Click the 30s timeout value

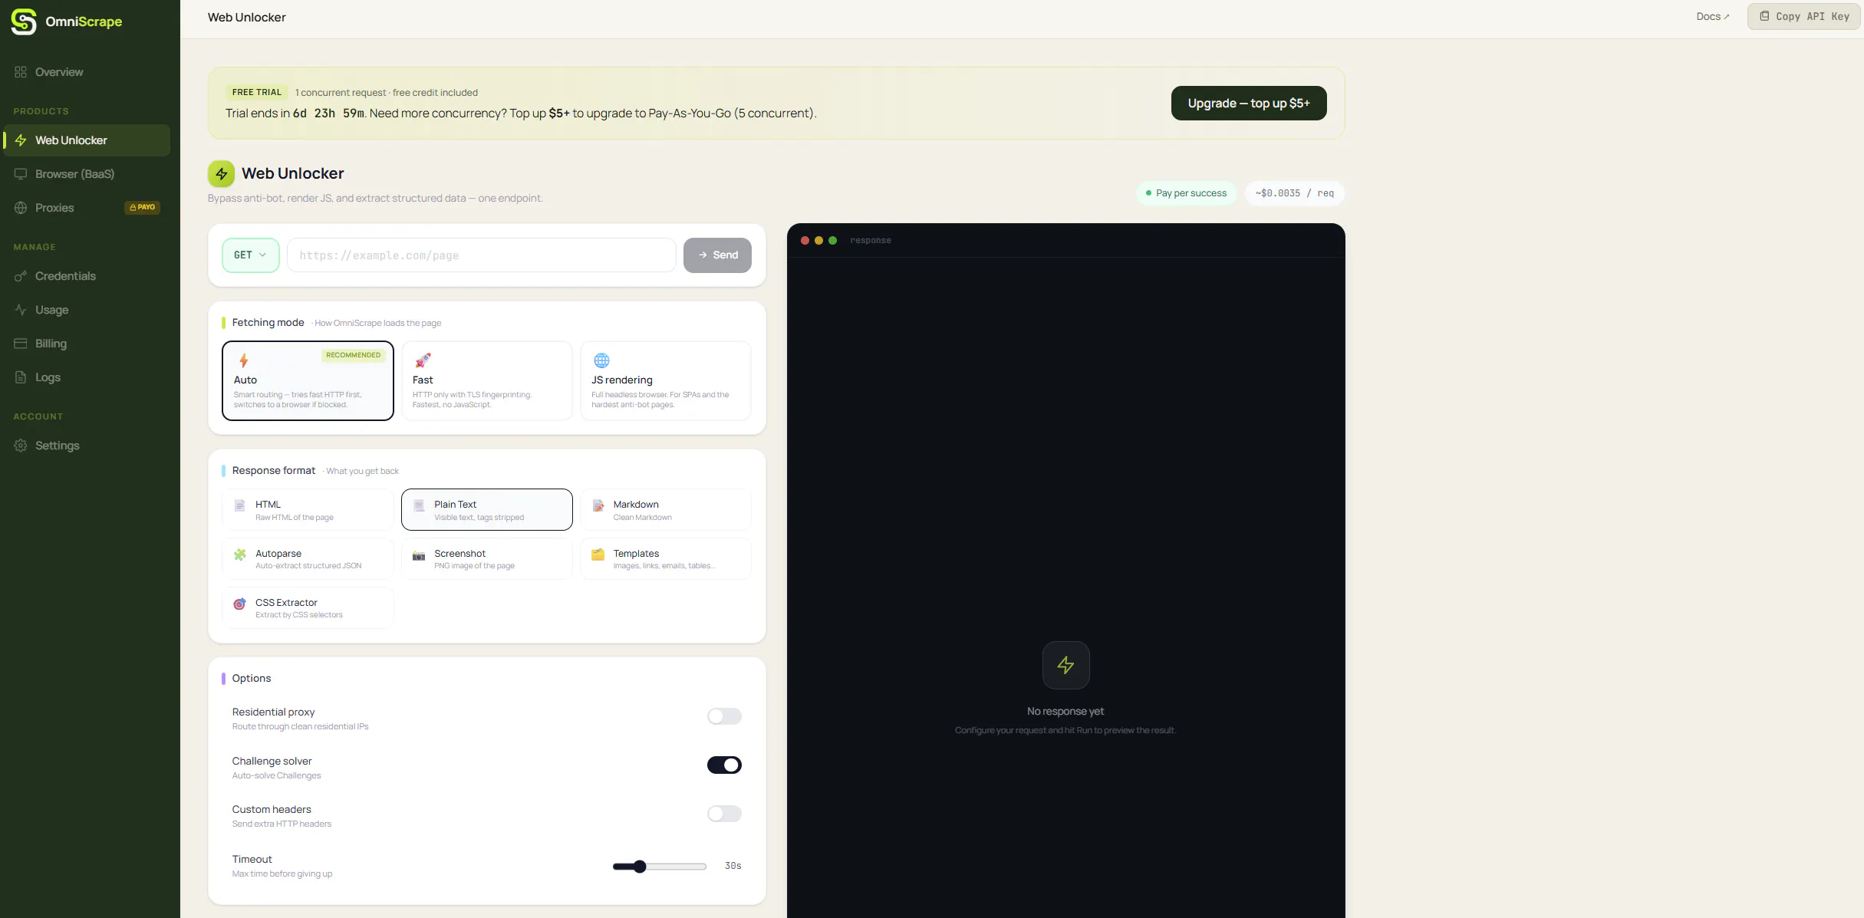point(733,866)
